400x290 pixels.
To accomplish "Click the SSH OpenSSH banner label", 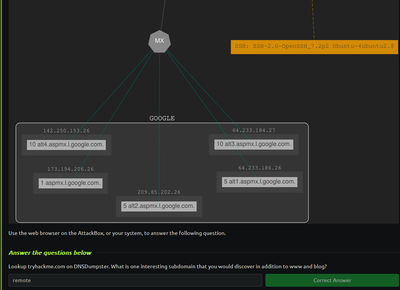I will (314, 47).
